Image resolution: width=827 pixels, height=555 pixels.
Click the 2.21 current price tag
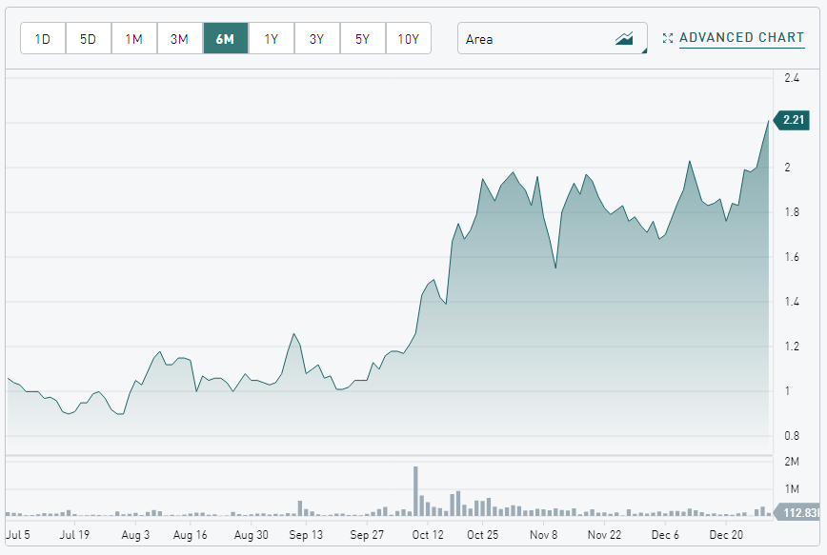point(792,120)
